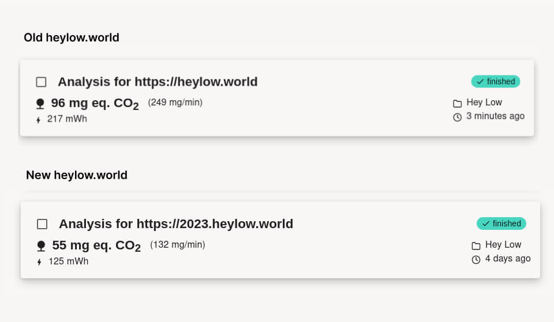Click the clock icon beside "4 days ago"
The width and height of the screenshot is (554, 322).
(476, 259)
